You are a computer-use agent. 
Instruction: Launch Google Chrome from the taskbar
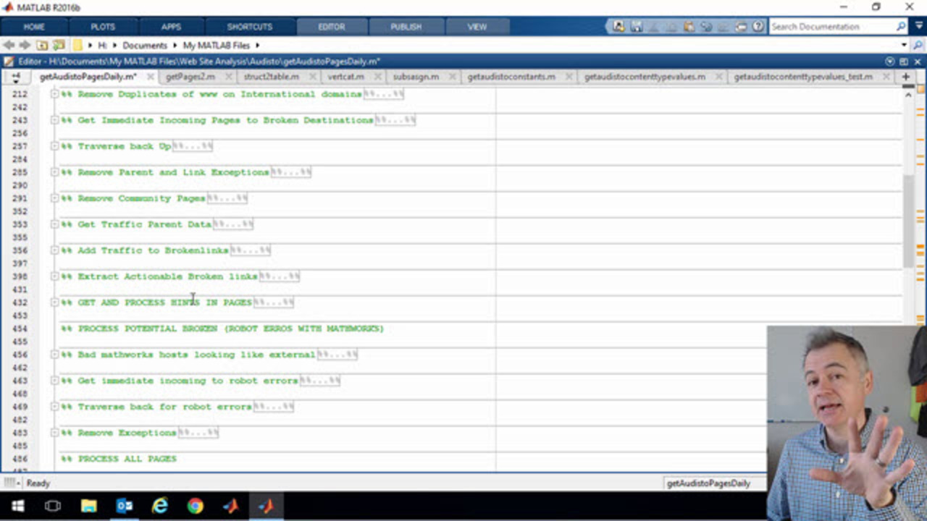pos(196,506)
